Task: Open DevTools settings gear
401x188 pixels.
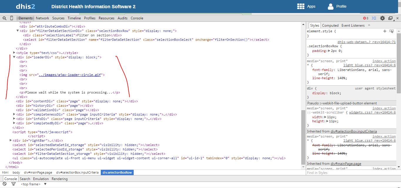Action: (x=382, y=18)
